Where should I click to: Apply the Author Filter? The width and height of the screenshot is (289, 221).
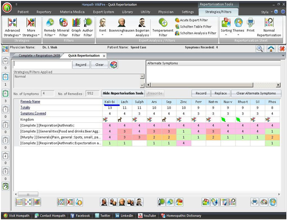coord(88,27)
